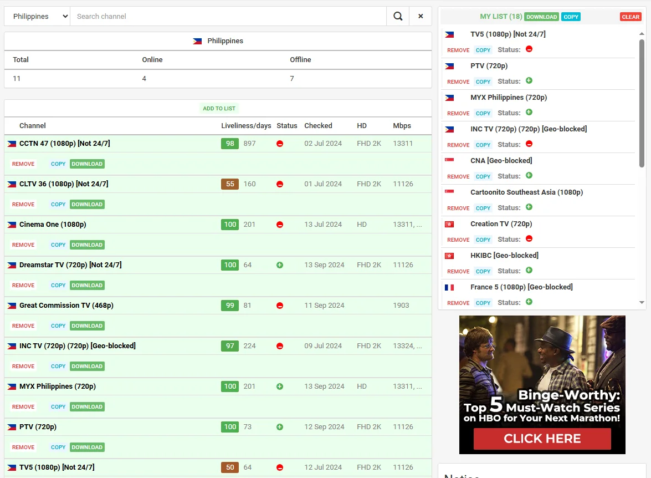The height and width of the screenshot is (478, 651).
Task: Copy the Cinema One channel link
Action: (58, 245)
